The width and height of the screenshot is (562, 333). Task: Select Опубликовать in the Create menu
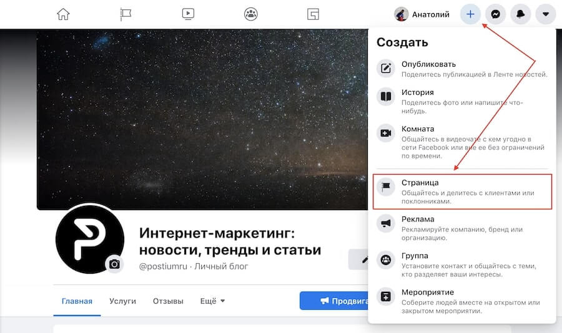[x=462, y=69]
